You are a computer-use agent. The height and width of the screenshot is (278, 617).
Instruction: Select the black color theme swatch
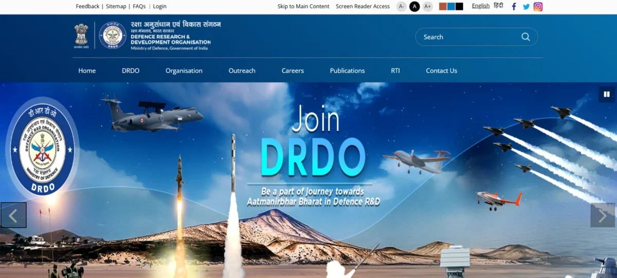[459, 7]
